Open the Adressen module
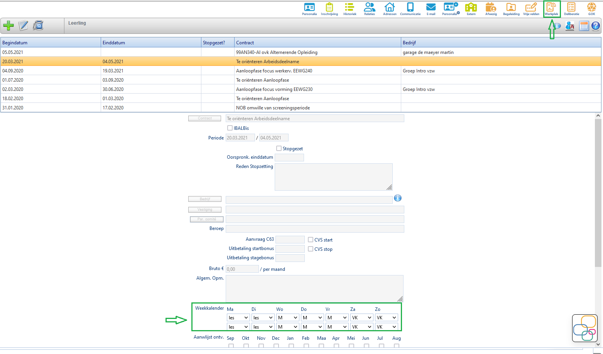 [390, 9]
